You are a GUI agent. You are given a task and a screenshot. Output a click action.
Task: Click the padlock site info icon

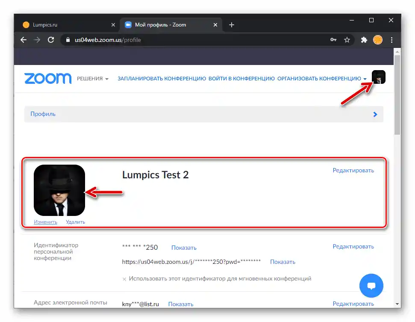click(x=68, y=40)
